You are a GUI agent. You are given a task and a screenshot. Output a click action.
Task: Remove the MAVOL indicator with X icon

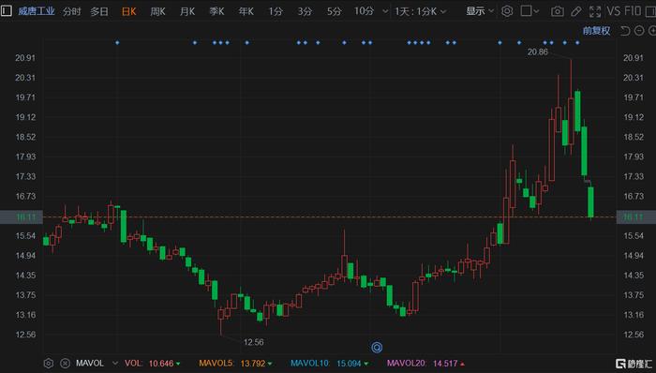65,363
